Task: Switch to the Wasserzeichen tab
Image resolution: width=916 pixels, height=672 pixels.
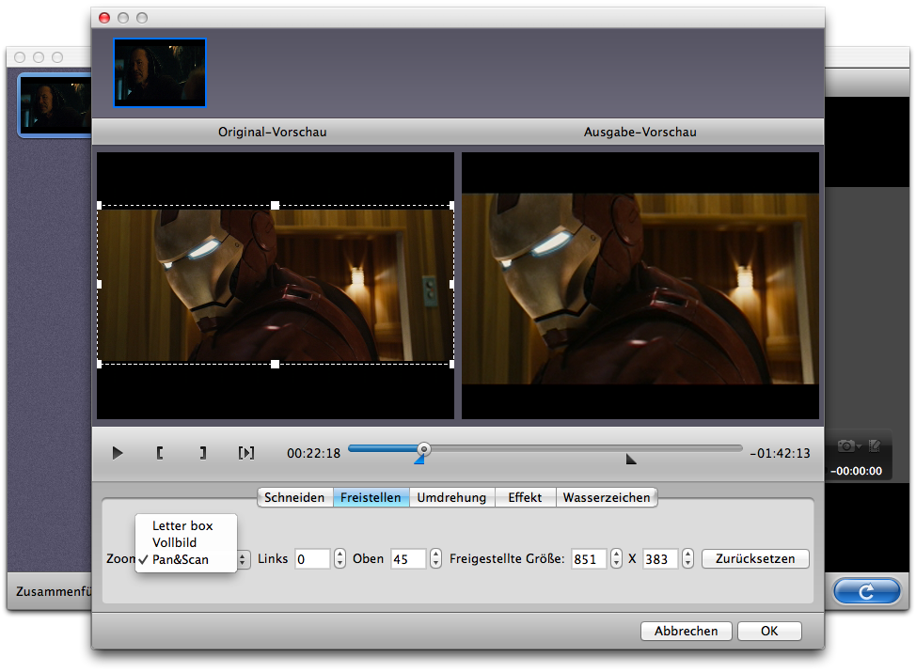Action: (x=607, y=498)
